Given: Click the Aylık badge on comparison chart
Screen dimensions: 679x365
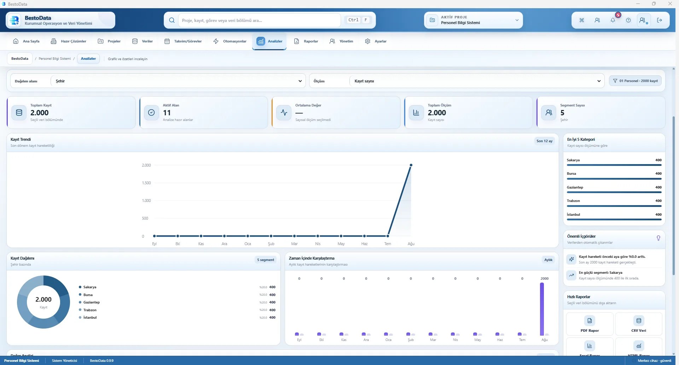Looking at the screenshot, I should (x=548, y=260).
